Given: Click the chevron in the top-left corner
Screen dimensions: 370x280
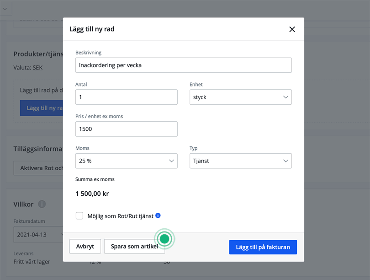Looking at the screenshot, I should [5, 9].
